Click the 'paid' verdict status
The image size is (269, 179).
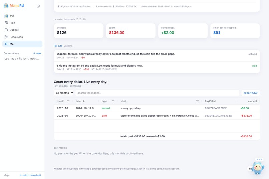pos(255,66)
